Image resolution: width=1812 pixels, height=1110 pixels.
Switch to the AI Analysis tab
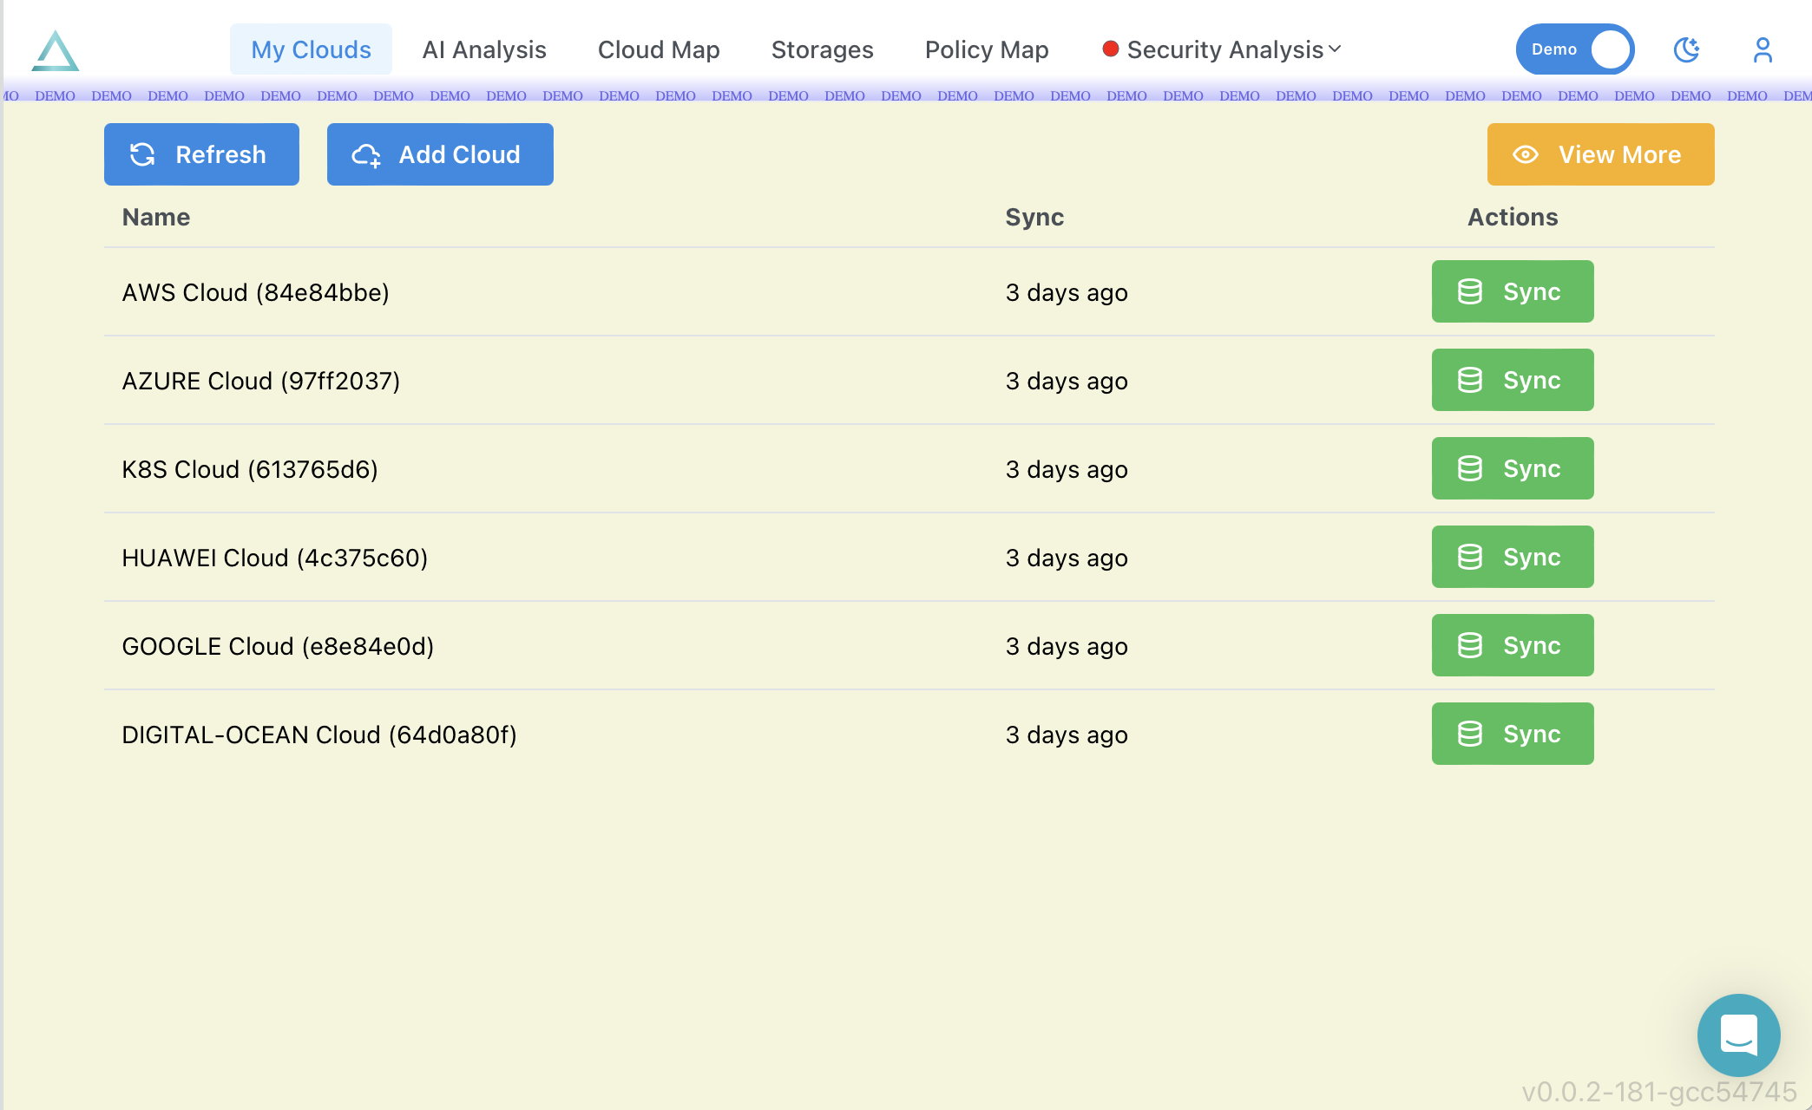483,49
